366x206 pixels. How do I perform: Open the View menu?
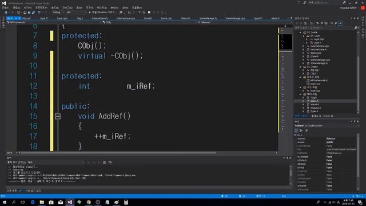click(x=28, y=7)
